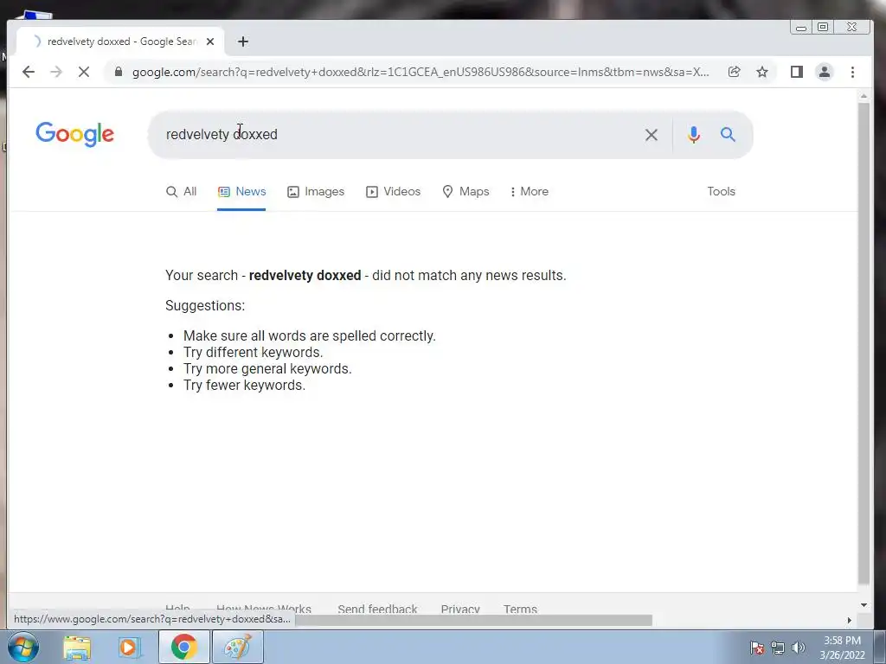
Task: Clear the search query with X
Action: point(652,134)
